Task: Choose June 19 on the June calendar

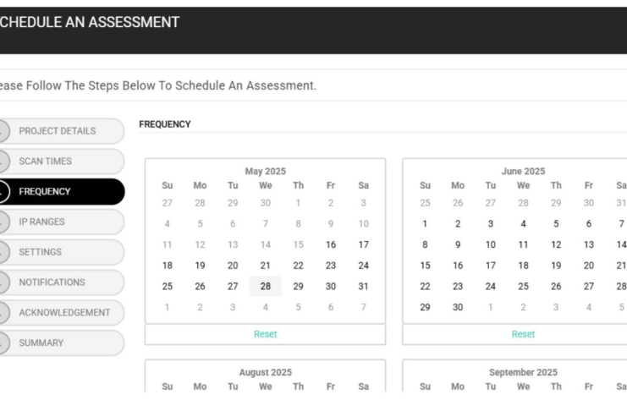Action: tap(556, 266)
